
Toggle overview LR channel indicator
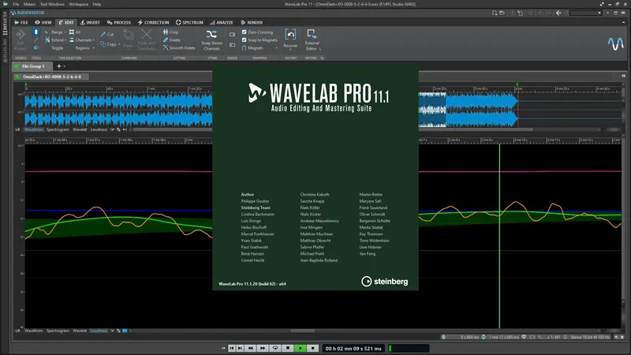[17, 129]
